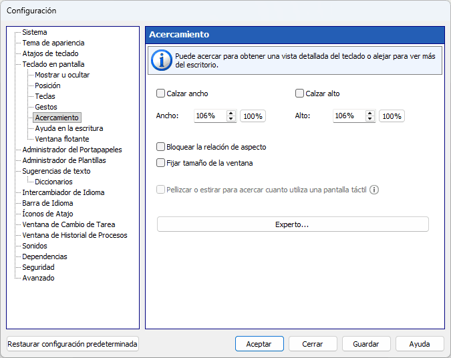The height and width of the screenshot is (358, 451).
Task: Click the Alto percentage input field
Action: click(x=349, y=116)
